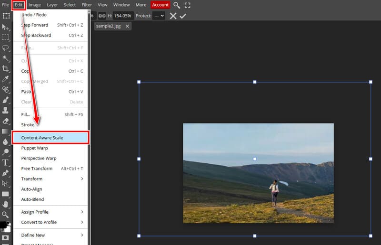Choose Perspective Warp menu entry
The image size is (381, 245).
50,158
